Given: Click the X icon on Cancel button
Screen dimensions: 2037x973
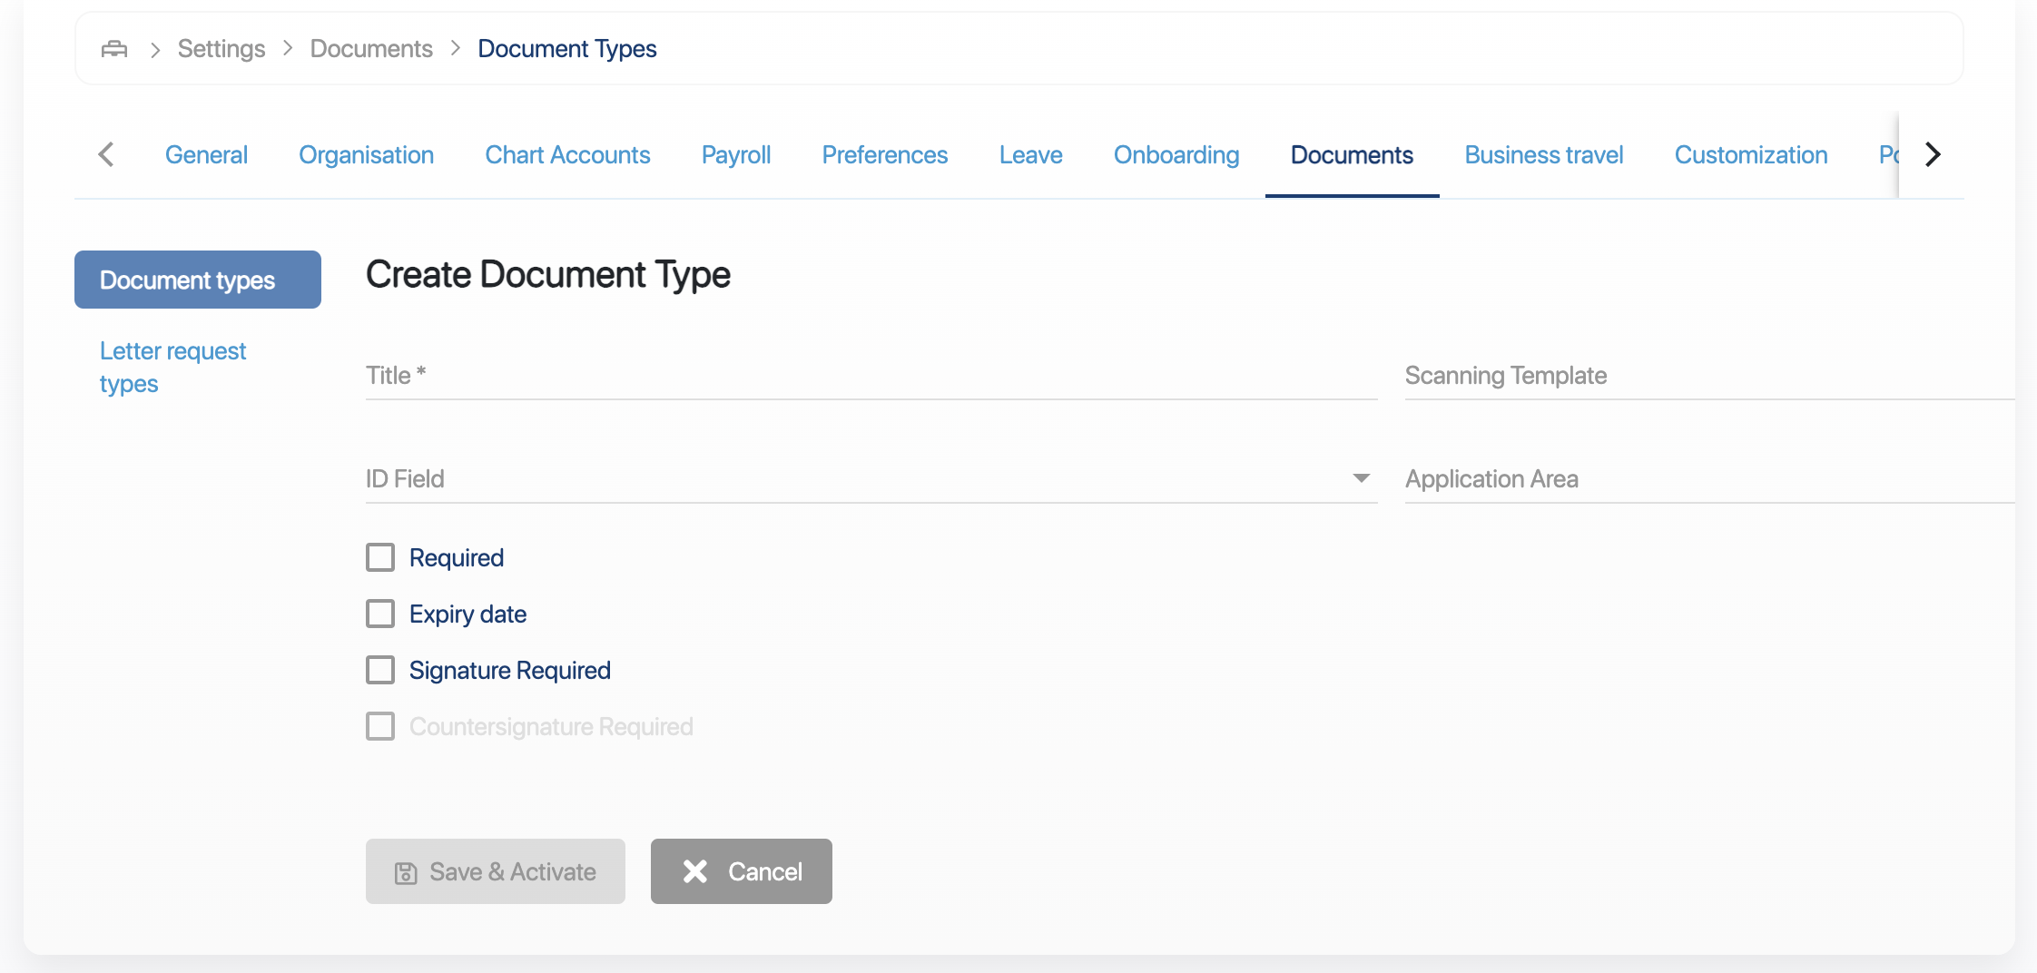Looking at the screenshot, I should point(695,871).
